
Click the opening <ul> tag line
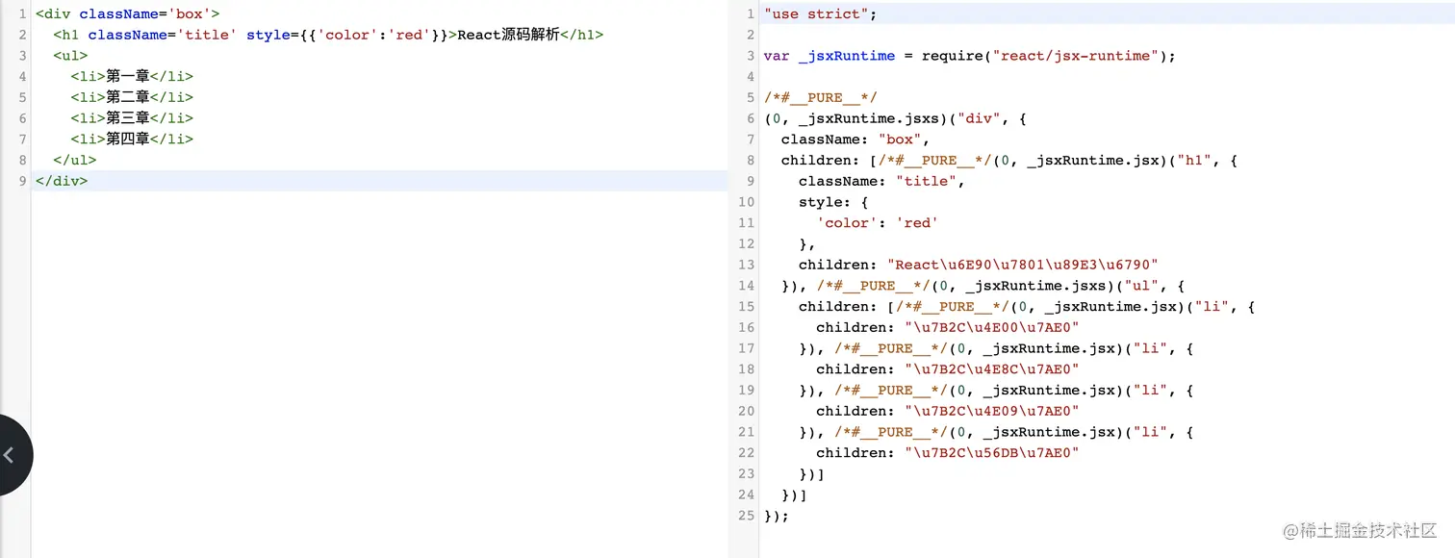(x=70, y=56)
